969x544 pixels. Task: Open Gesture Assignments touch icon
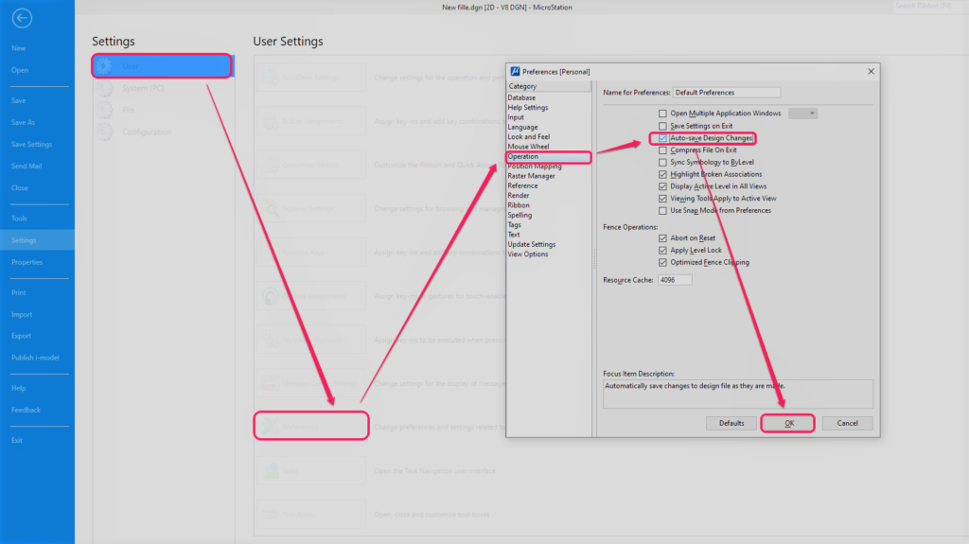[270, 296]
